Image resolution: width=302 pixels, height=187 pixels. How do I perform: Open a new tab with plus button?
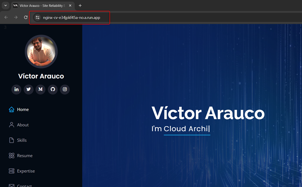[80, 5]
